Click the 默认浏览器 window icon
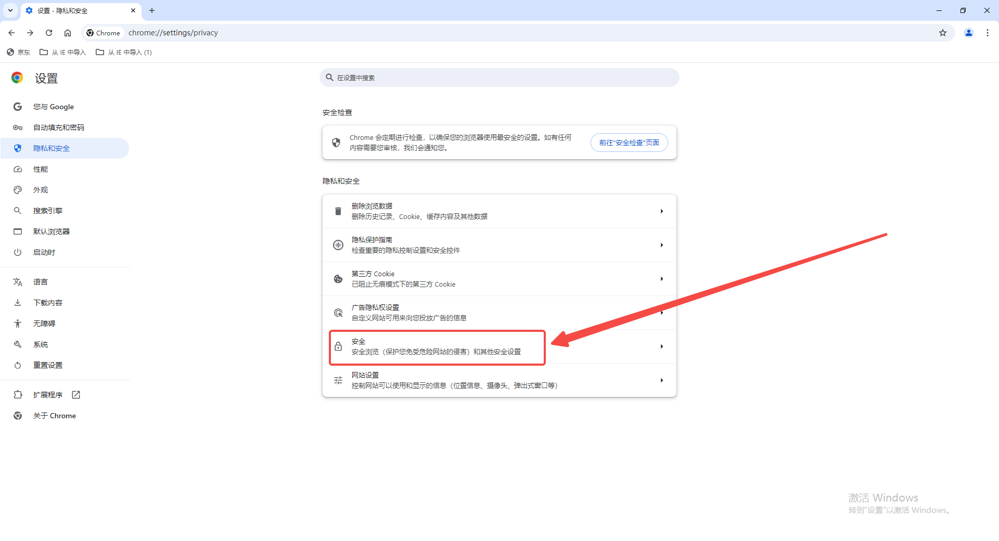The image size is (999, 541). [18, 231]
